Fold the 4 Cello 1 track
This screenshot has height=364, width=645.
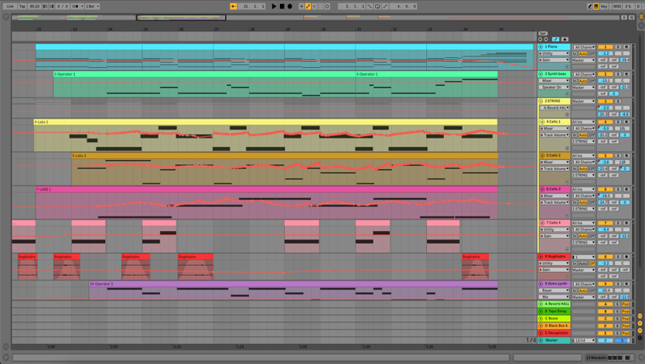pos(542,122)
